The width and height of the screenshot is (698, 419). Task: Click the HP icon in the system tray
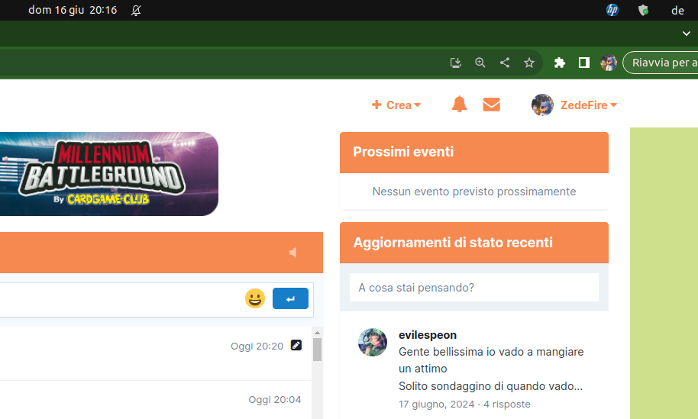(612, 10)
